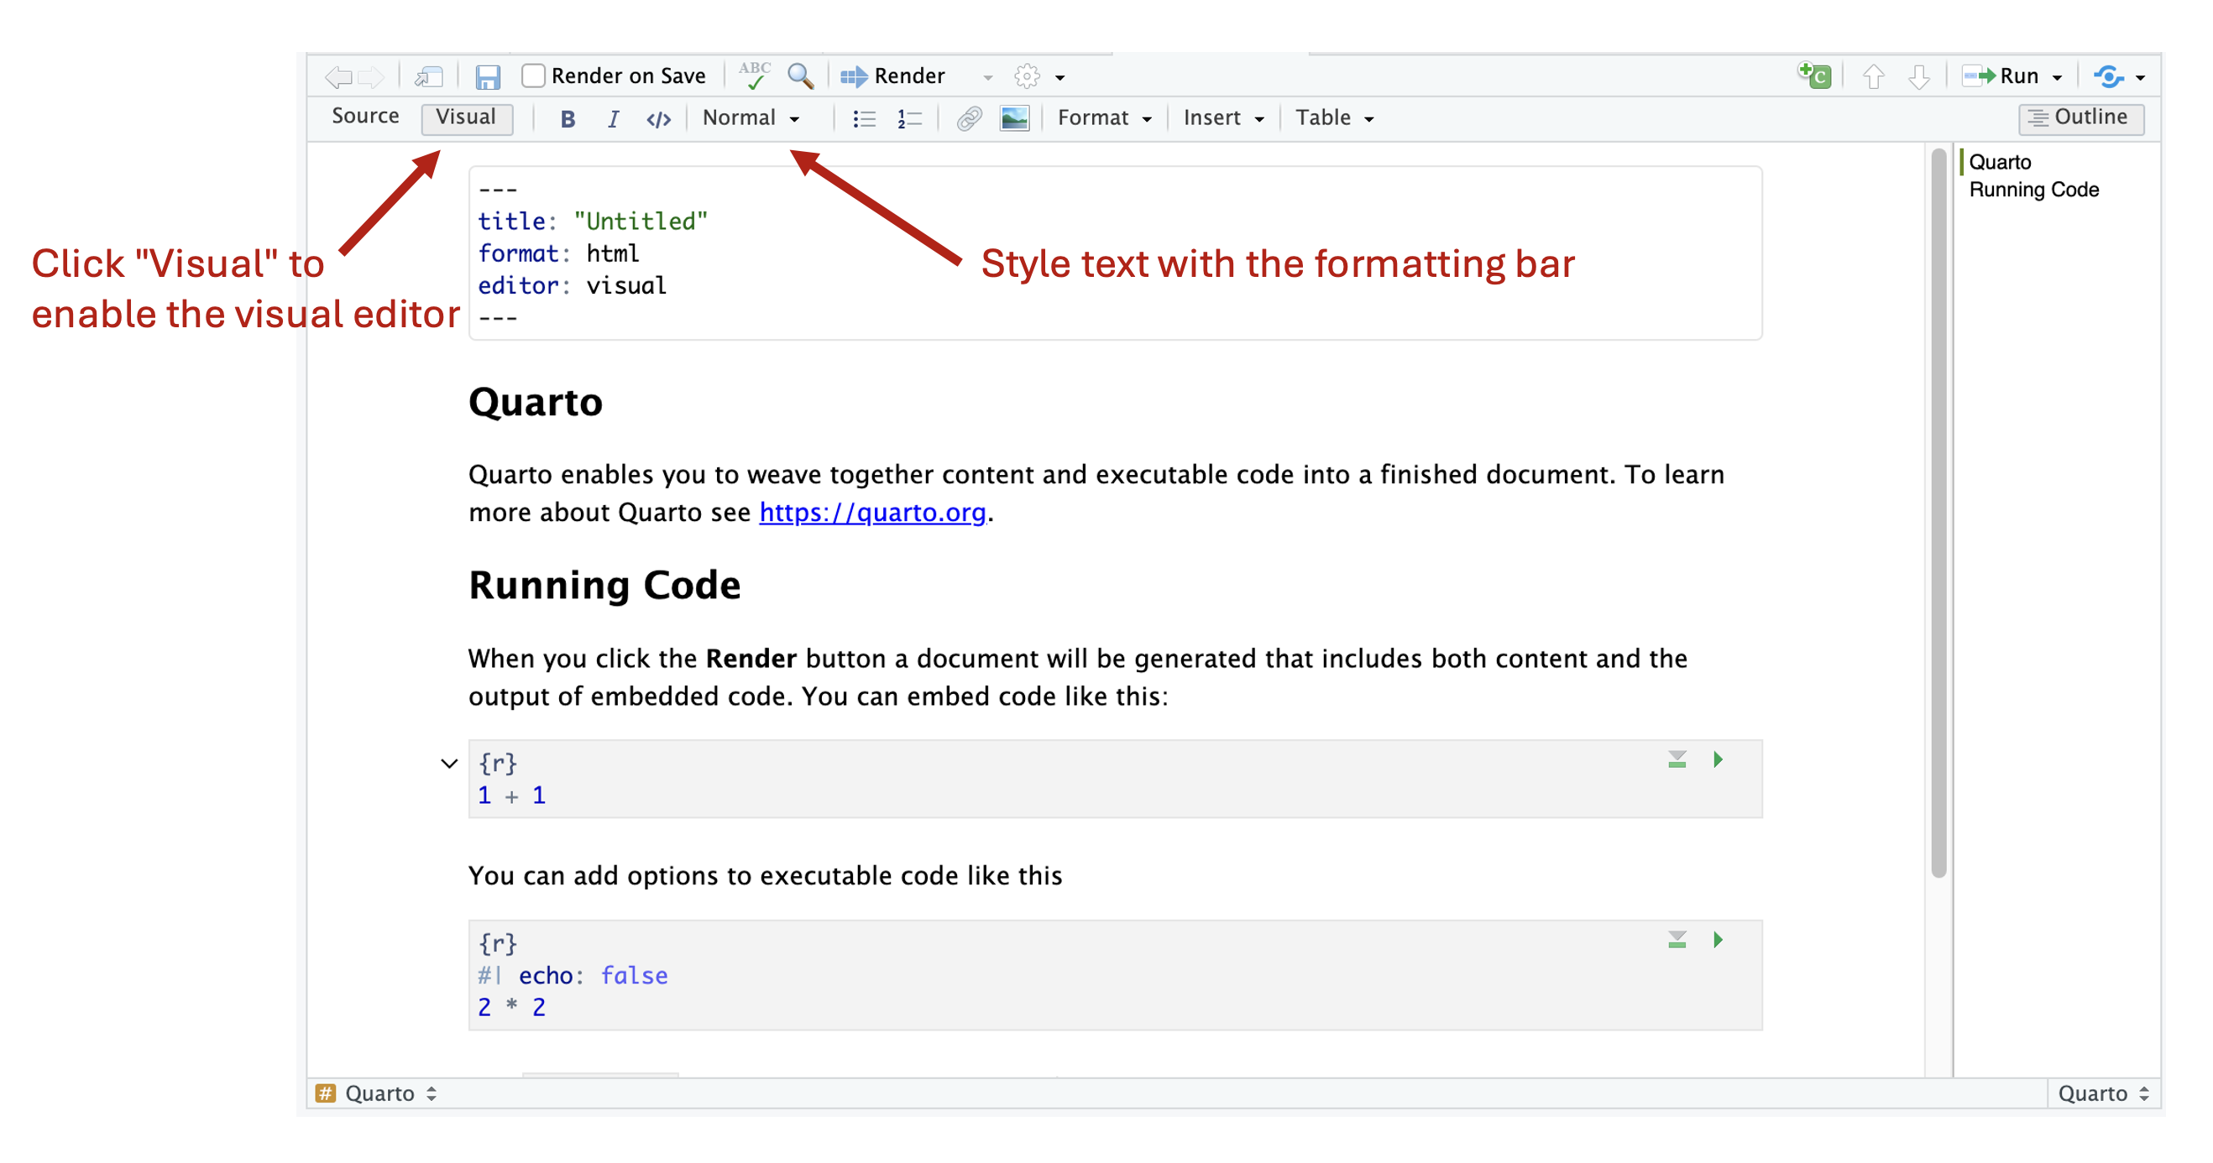This screenshot has width=2213, height=1163.
Task: Toggle the Outline pane
Action: pos(2080,117)
